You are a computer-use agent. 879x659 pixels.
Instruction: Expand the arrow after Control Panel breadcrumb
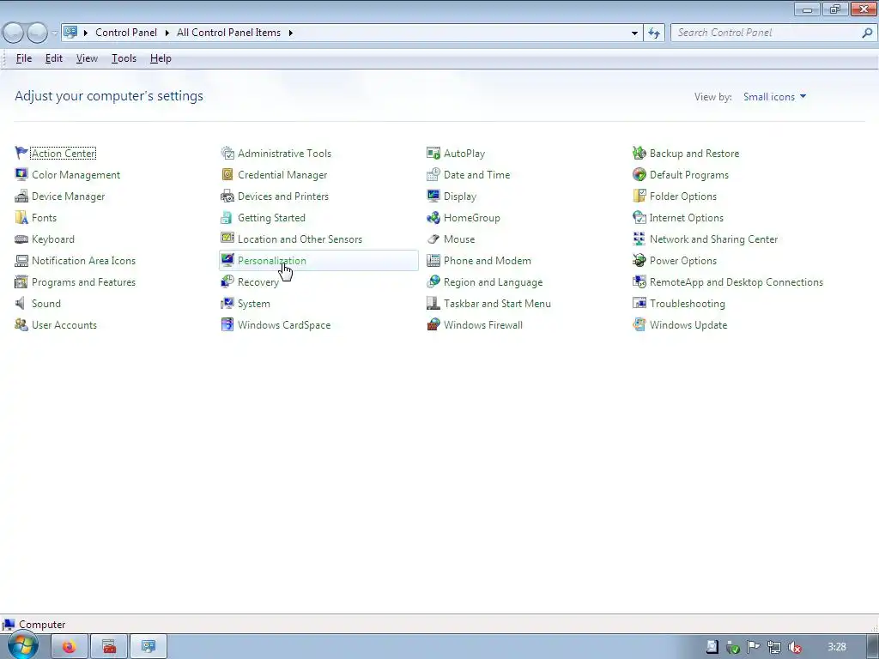167,33
